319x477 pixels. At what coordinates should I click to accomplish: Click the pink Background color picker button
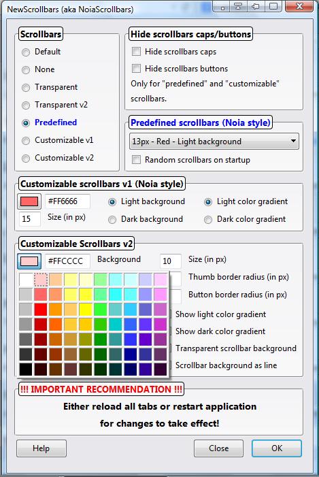click(x=29, y=261)
